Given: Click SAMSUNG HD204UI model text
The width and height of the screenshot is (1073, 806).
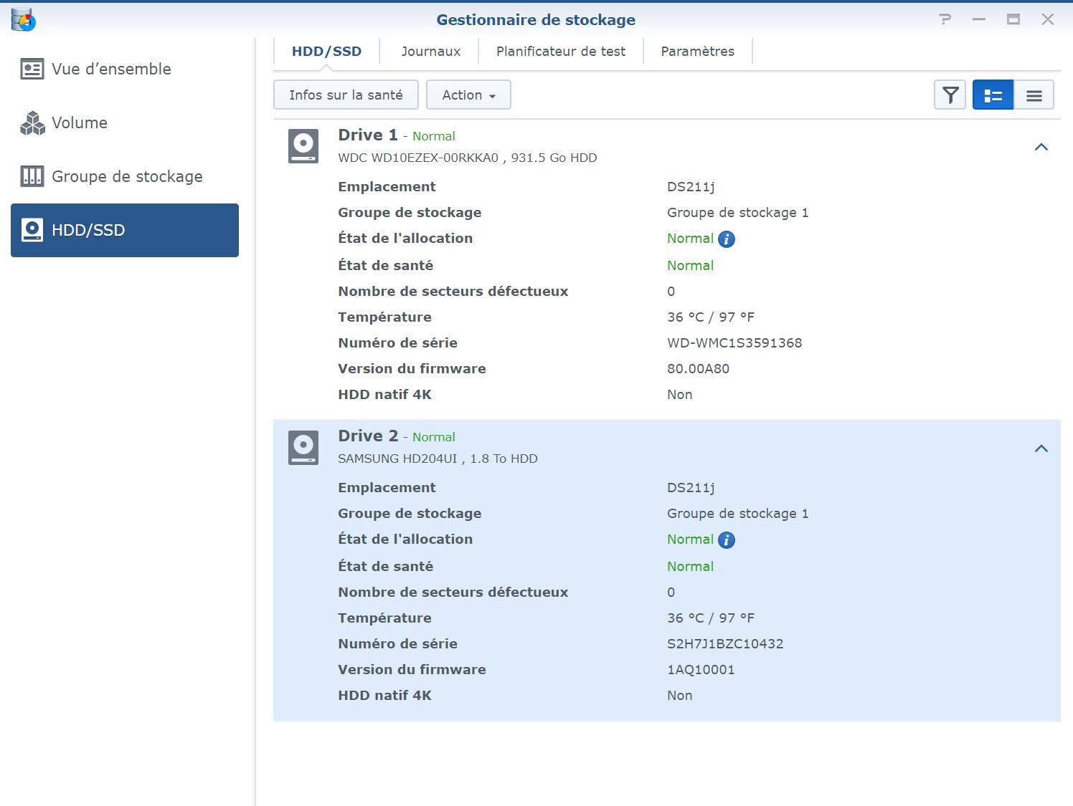Looking at the screenshot, I should pyautogui.click(x=397, y=459).
